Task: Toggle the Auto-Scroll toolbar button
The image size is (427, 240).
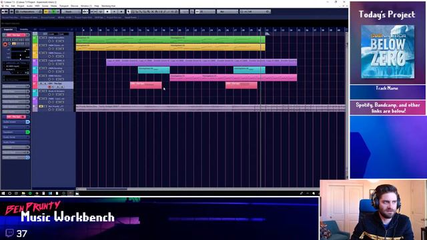Action: (85, 12)
